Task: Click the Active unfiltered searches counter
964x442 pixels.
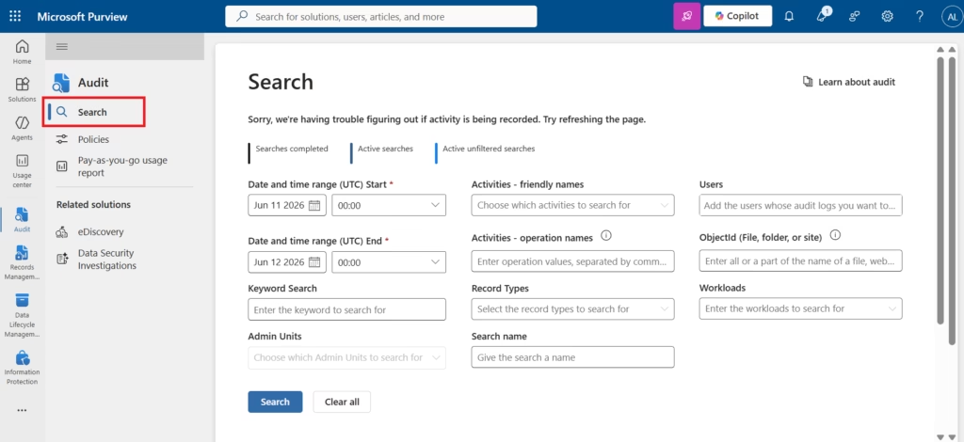Action: pyautogui.click(x=485, y=153)
